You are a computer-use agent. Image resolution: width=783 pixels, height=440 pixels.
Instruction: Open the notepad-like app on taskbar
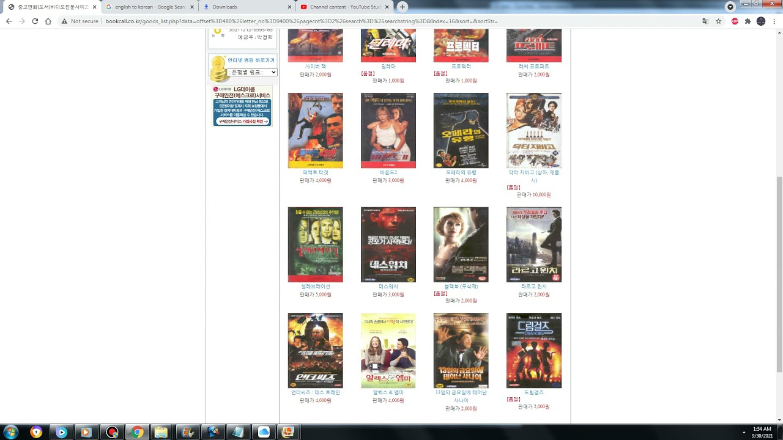point(237,432)
